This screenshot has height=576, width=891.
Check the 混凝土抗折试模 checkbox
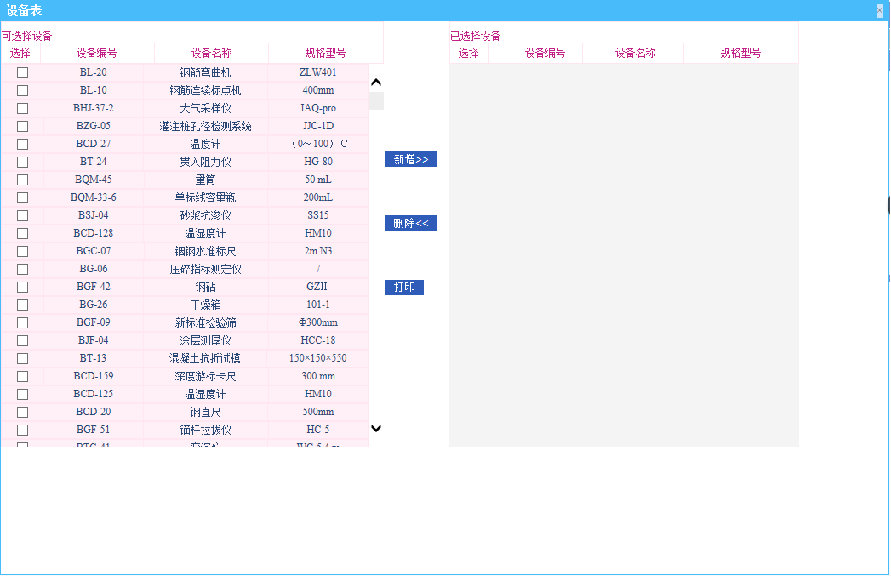(x=21, y=357)
